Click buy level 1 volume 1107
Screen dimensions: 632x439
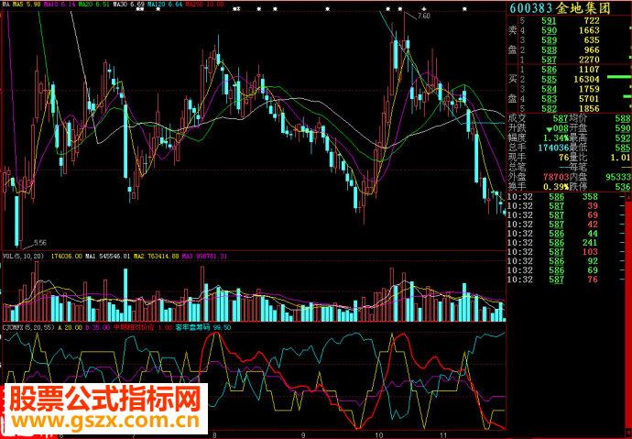(x=590, y=70)
